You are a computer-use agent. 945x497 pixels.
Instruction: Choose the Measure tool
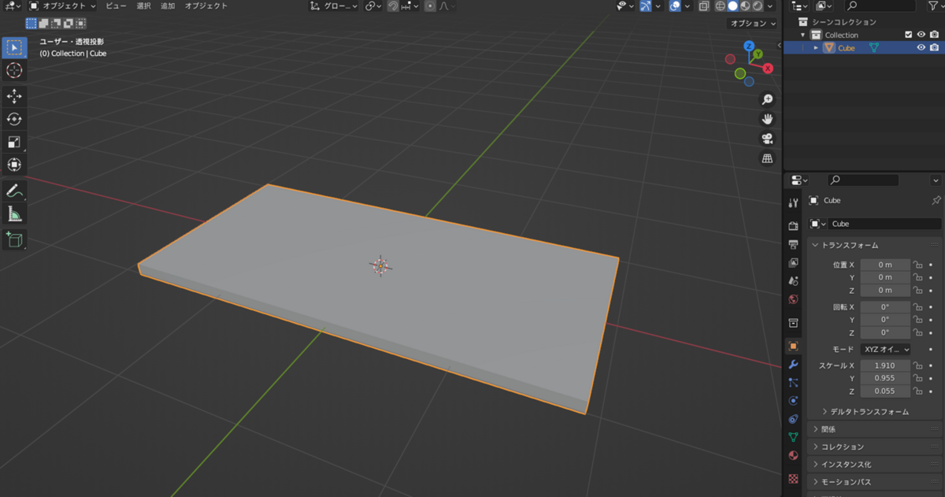[14, 213]
